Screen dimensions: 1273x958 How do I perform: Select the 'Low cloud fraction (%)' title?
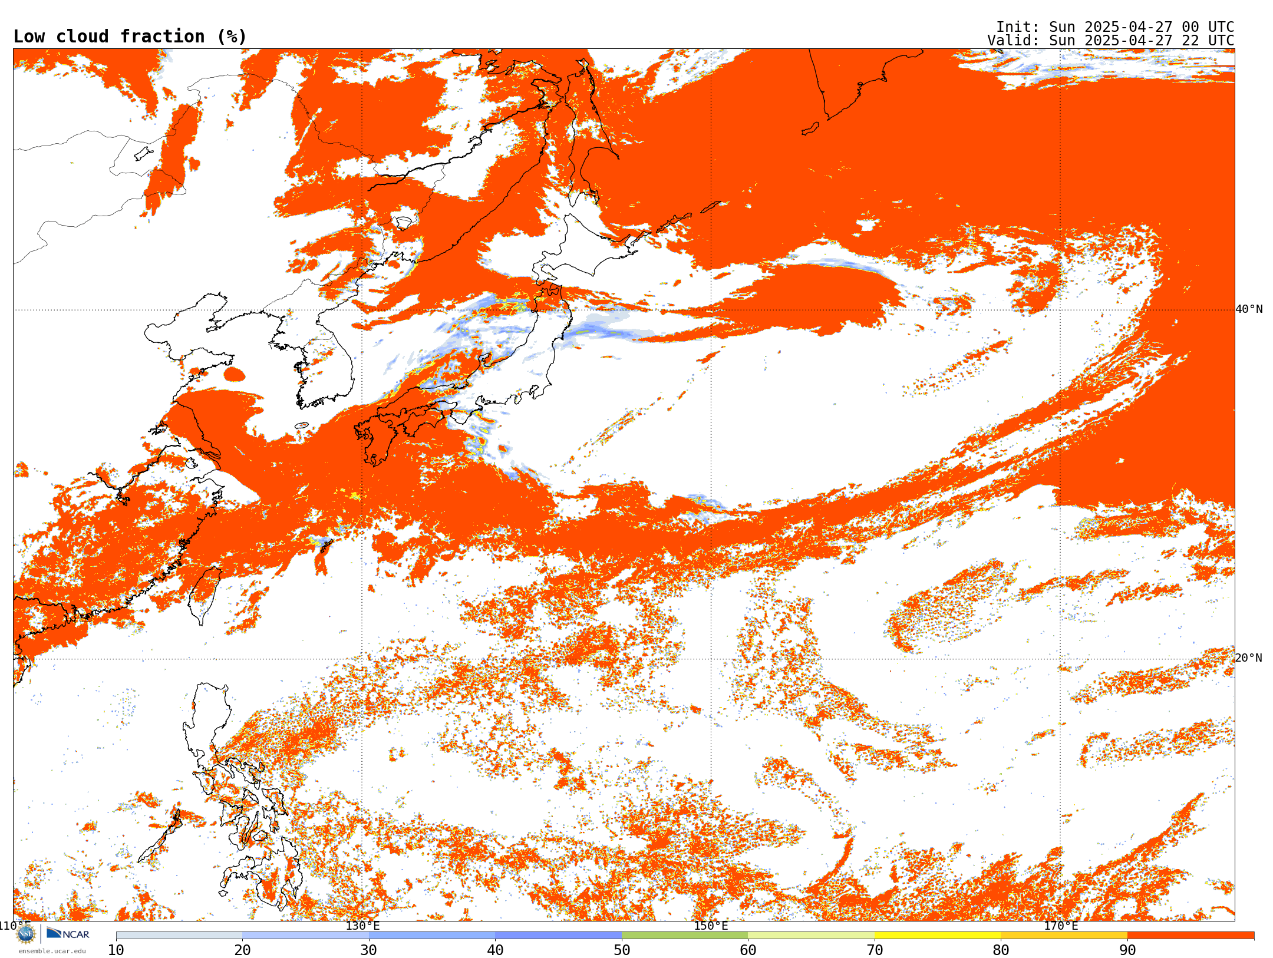point(130,37)
